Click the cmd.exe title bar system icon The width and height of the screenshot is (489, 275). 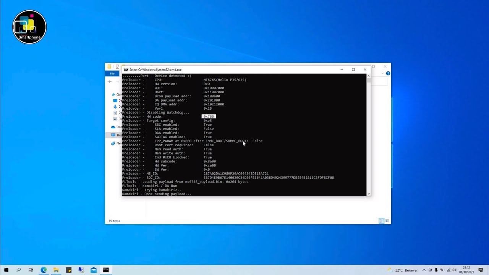coord(126,70)
